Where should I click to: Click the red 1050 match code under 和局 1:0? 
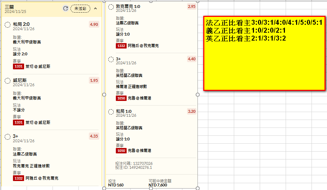pos(121,150)
